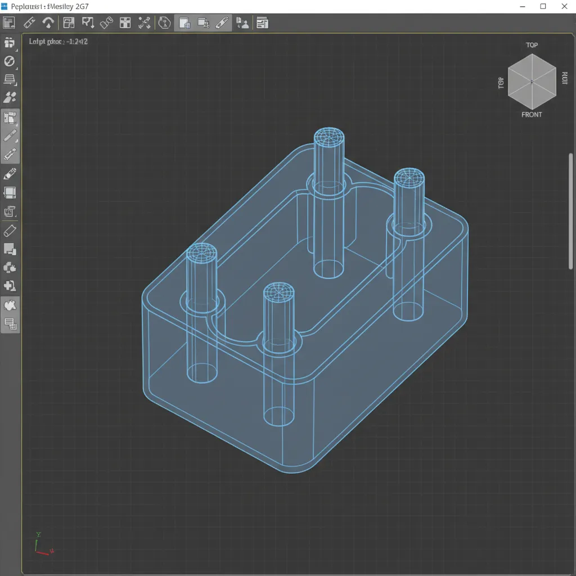Click the gray hexagonal view cube

[x=532, y=82]
